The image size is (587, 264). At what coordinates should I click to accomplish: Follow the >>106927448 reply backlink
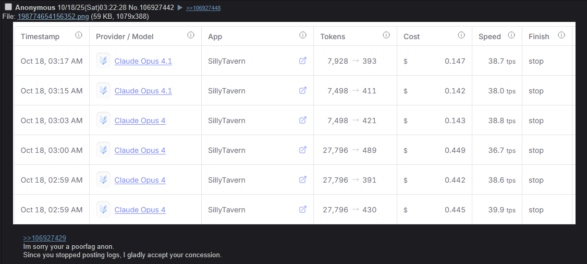tap(203, 8)
